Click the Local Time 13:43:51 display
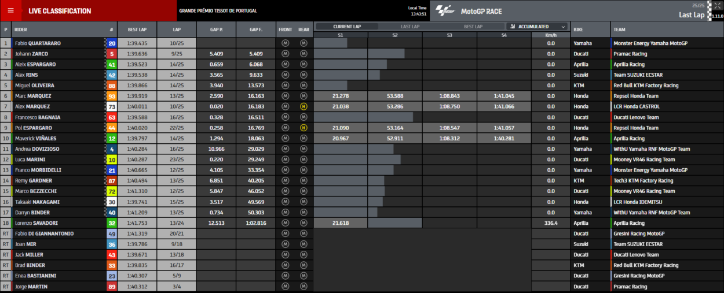This screenshot has width=724, height=293. [417, 11]
